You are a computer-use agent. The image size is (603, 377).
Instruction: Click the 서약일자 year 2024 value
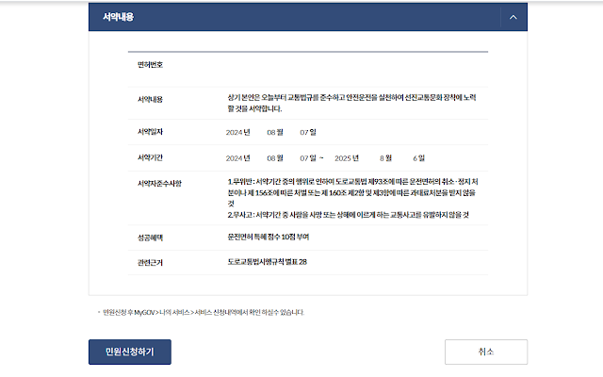234,133
